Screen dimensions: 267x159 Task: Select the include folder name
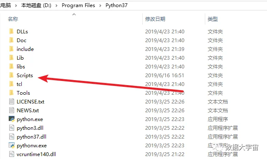[25, 49]
